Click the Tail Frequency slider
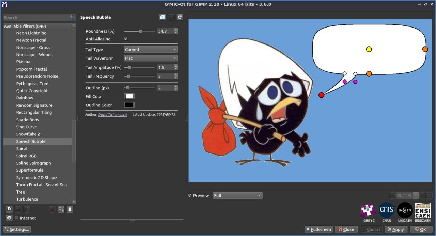The image size is (436, 236). pos(139,76)
